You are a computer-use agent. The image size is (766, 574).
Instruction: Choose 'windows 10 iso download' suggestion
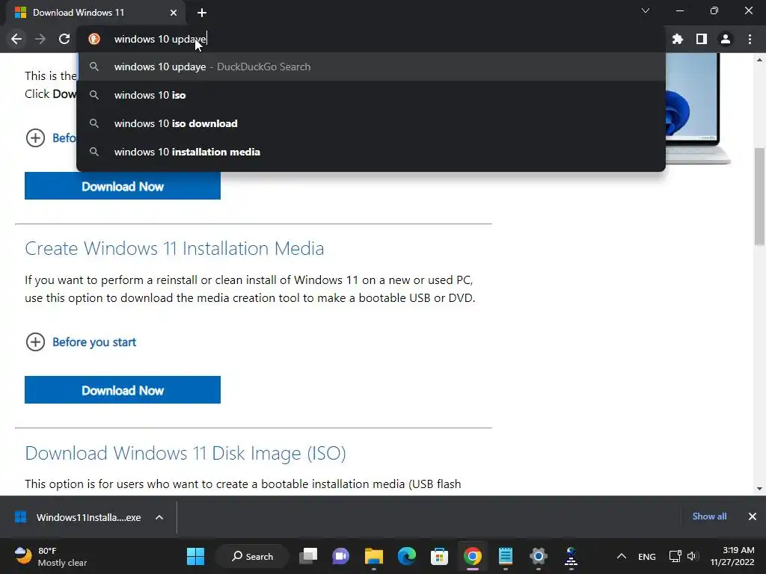pyautogui.click(x=371, y=123)
